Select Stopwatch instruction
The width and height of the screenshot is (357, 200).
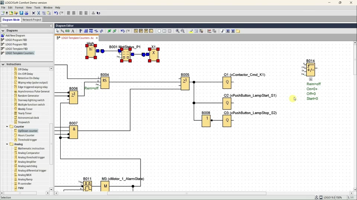(x=24, y=122)
